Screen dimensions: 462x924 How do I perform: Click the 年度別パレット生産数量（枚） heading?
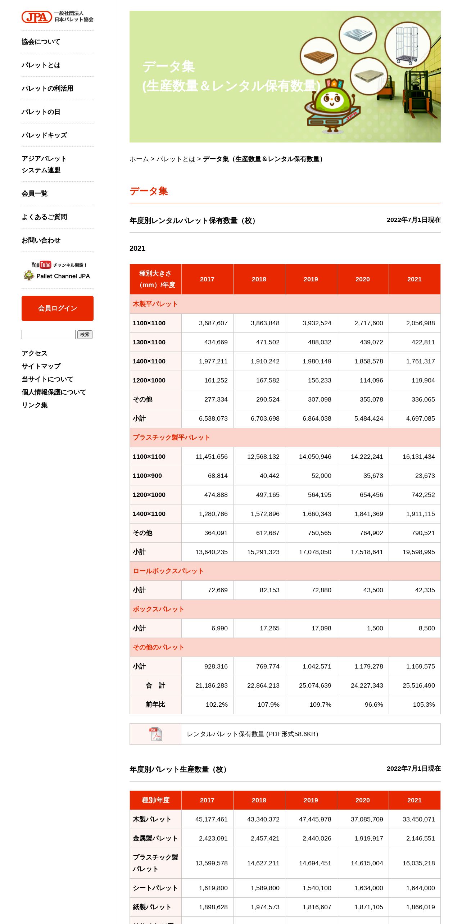click(x=179, y=769)
